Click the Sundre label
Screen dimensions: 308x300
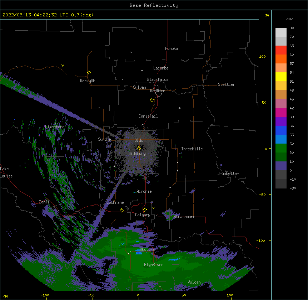click(104, 139)
